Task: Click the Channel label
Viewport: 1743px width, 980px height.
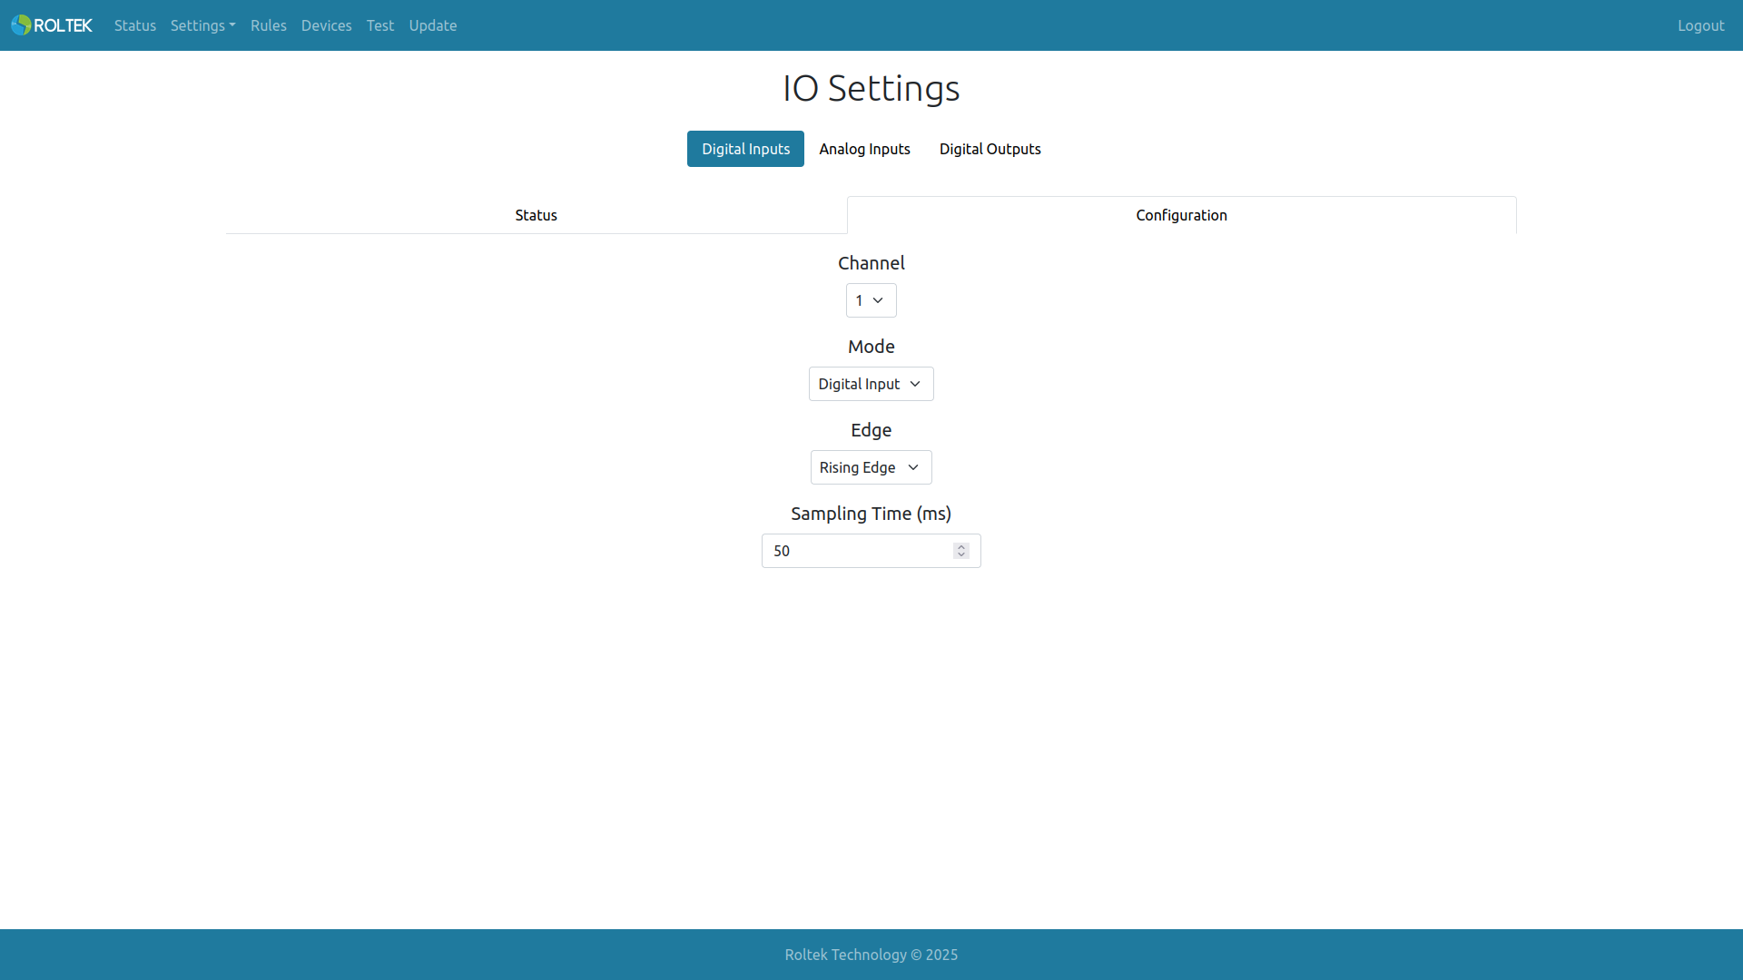Action: (x=871, y=263)
